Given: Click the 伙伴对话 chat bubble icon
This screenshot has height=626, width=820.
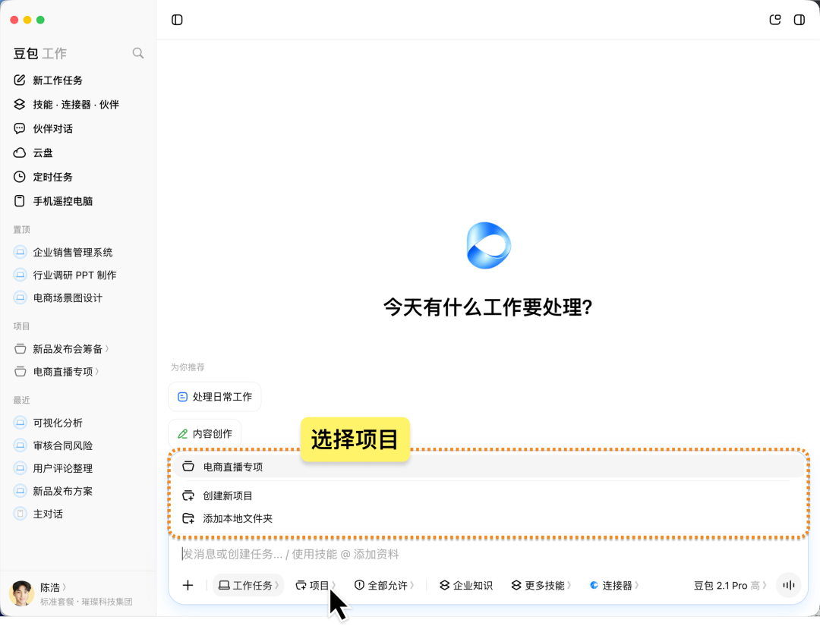Looking at the screenshot, I should pyautogui.click(x=19, y=128).
